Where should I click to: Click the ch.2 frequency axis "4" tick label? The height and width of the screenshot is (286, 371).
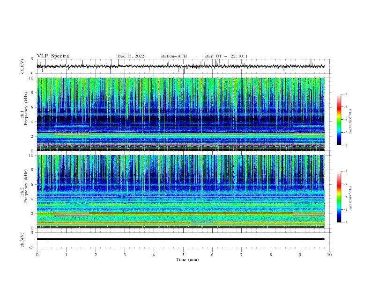click(33, 199)
